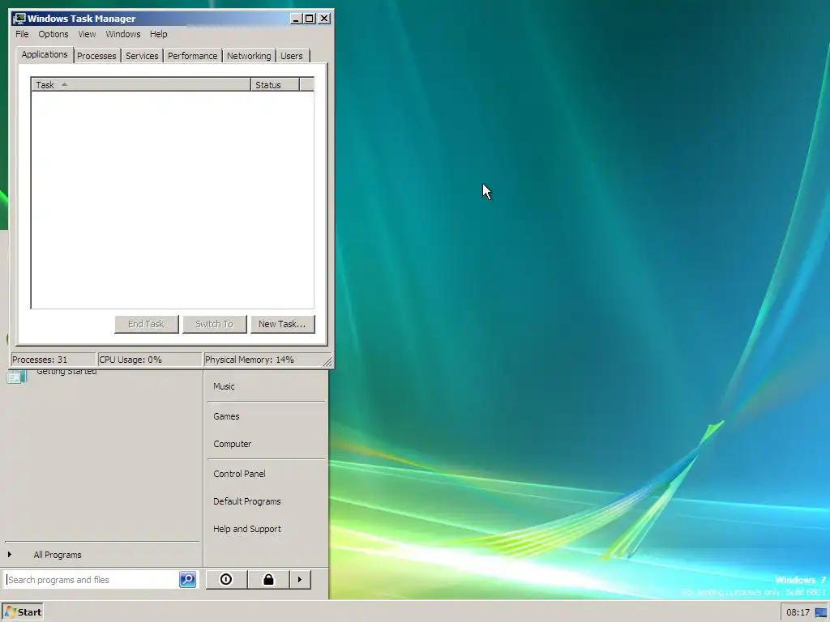
Task: Switch to the Processes tab
Action: (96, 56)
